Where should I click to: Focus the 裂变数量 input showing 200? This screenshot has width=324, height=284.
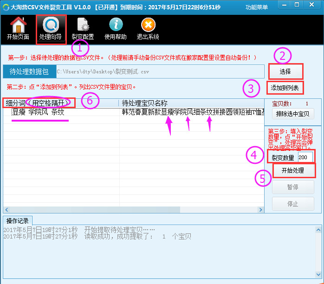pyautogui.click(x=305, y=157)
